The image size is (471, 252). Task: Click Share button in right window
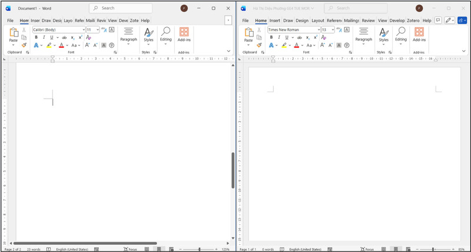click(460, 20)
